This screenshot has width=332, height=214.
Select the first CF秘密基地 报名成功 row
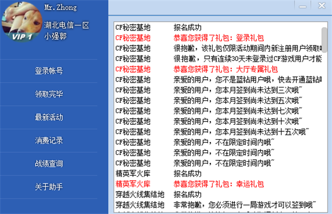(x=218, y=28)
